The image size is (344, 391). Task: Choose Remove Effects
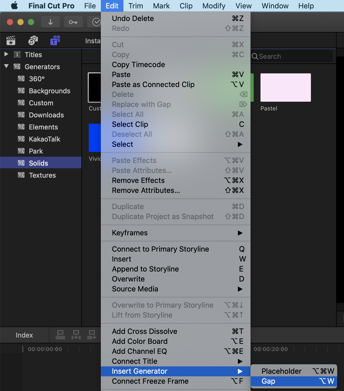(175, 180)
